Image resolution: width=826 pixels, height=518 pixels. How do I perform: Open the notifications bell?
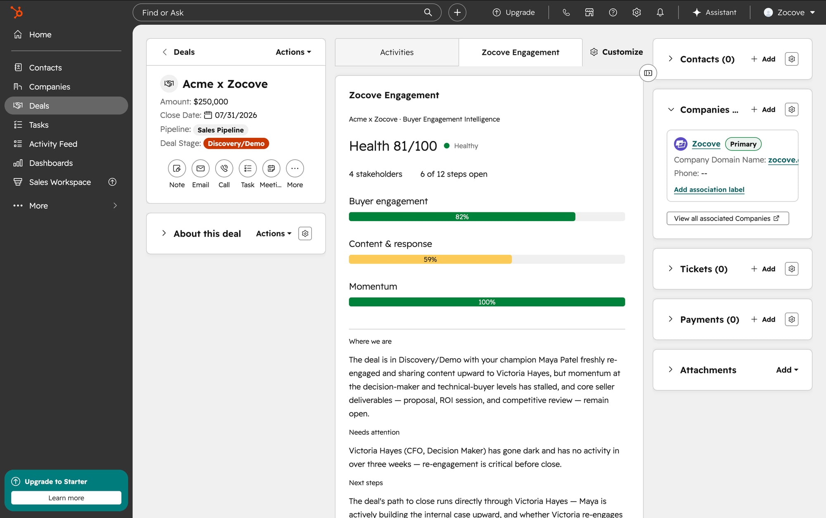click(660, 12)
